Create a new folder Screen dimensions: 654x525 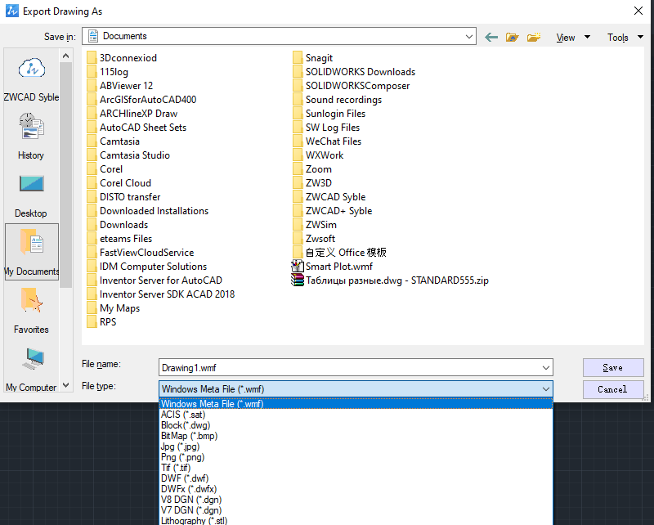534,38
